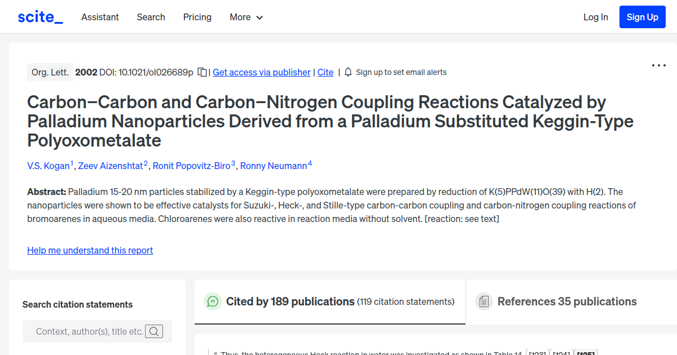Click the scite_ logo
The height and width of the screenshot is (355, 677).
click(x=39, y=16)
